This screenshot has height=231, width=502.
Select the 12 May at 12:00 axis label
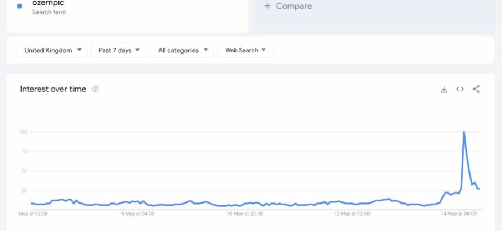click(x=352, y=213)
